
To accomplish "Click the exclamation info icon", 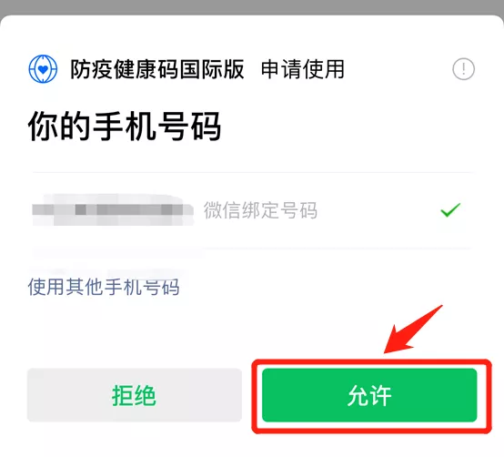I will 463,69.
